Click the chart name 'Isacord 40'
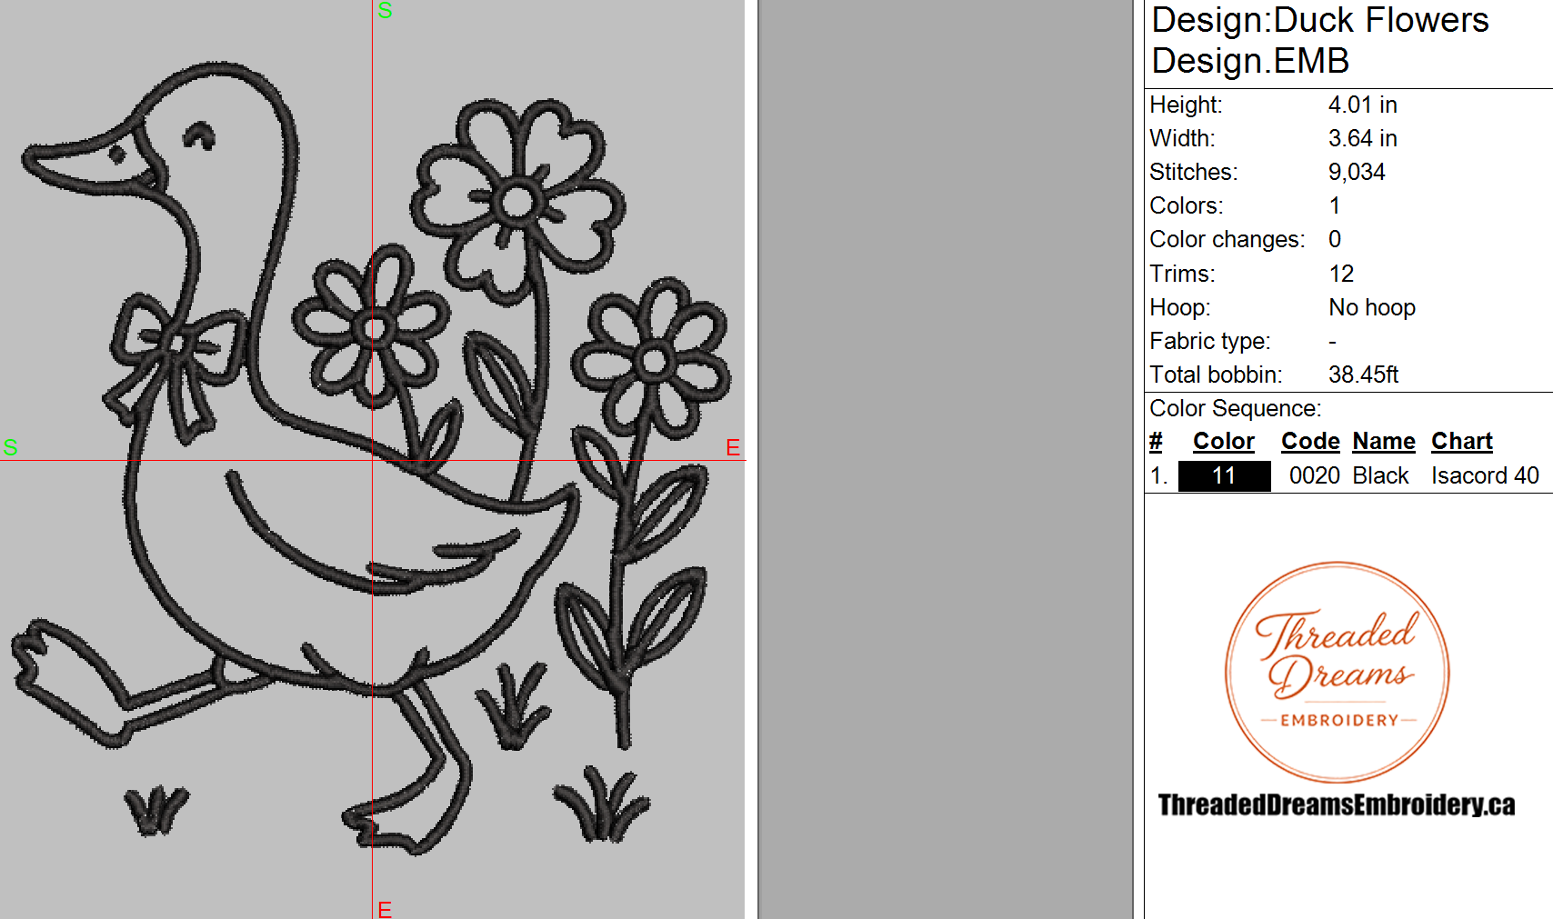 [x=1485, y=475]
